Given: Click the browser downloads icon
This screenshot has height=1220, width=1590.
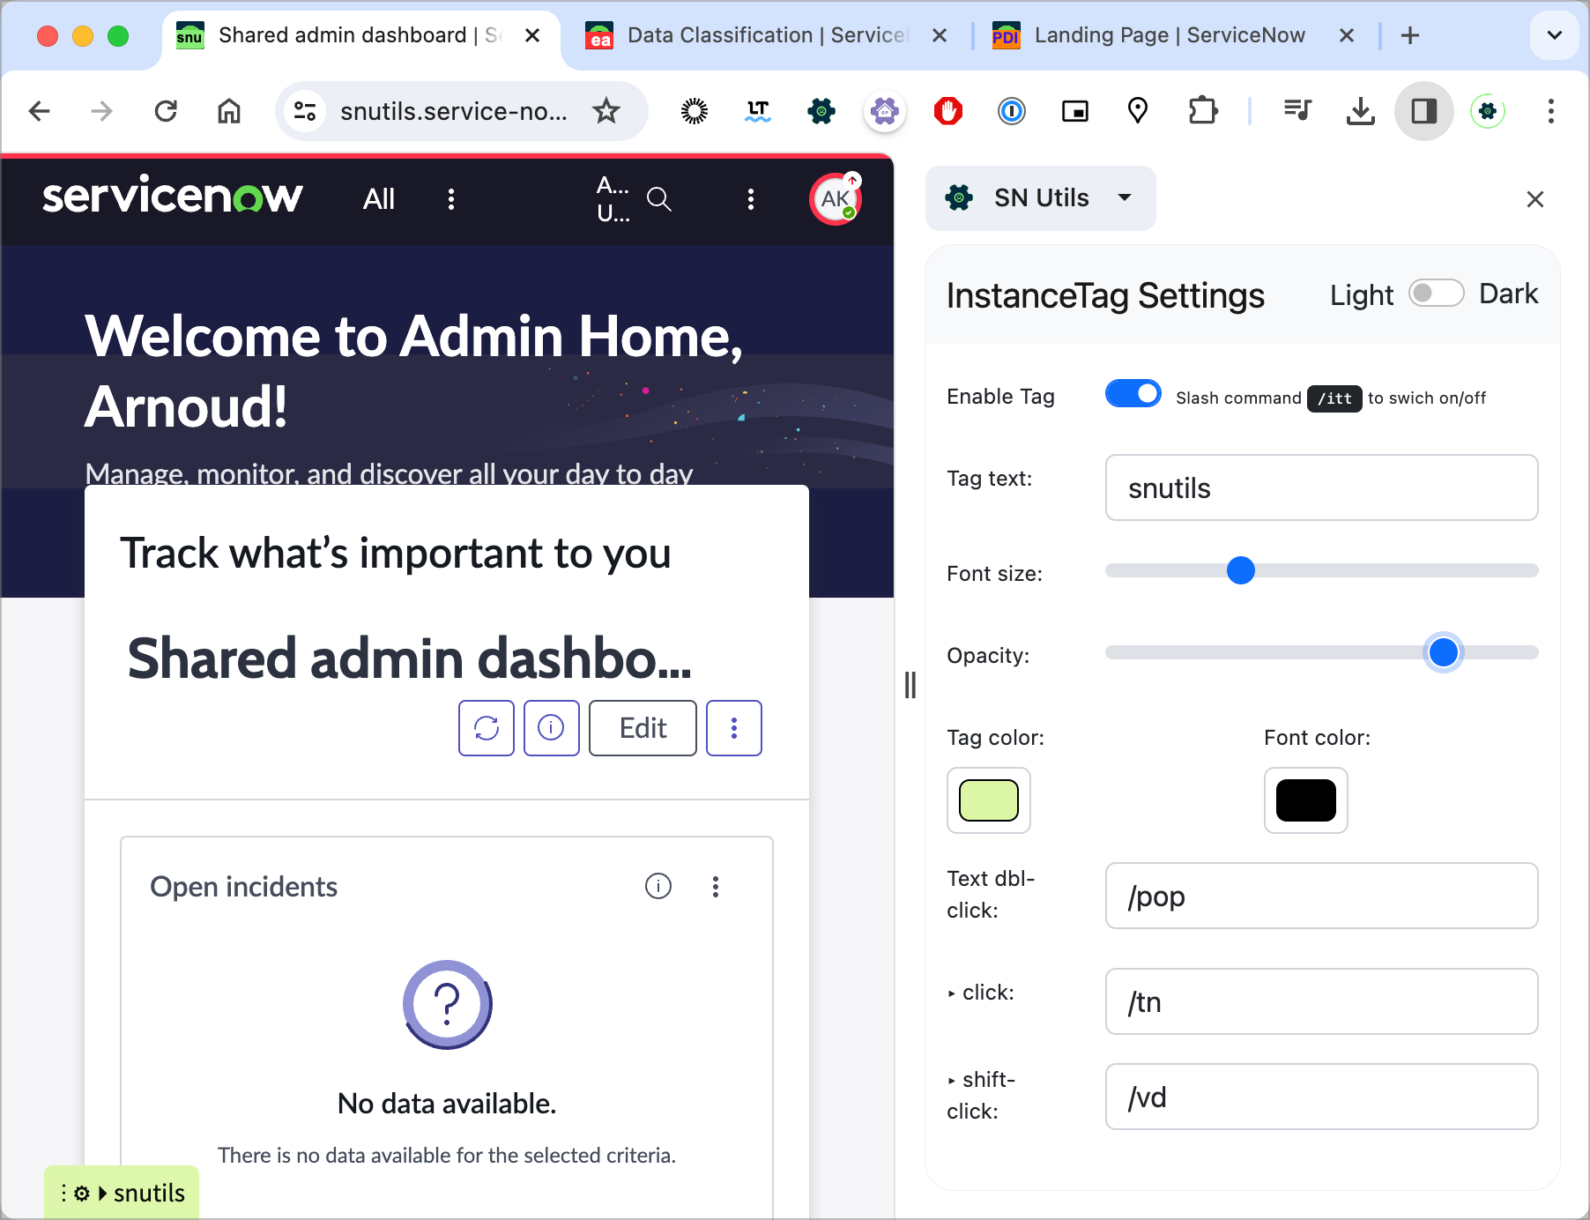Looking at the screenshot, I should click(1360, 111).
